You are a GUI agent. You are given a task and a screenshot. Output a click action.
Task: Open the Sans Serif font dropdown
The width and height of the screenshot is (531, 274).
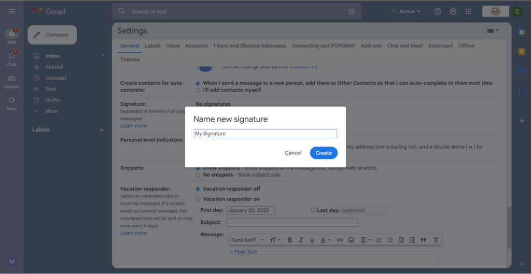[x=247, y=240]
